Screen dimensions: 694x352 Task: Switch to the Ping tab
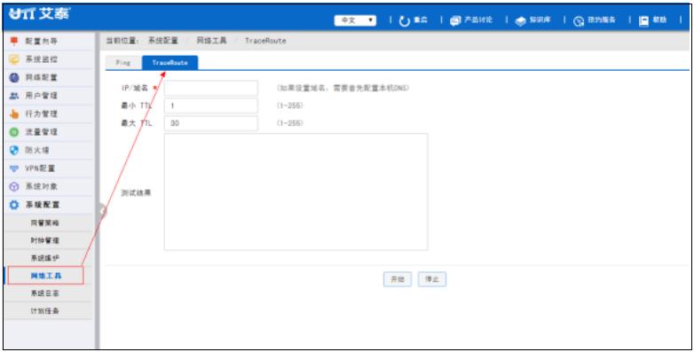[123, 63]
